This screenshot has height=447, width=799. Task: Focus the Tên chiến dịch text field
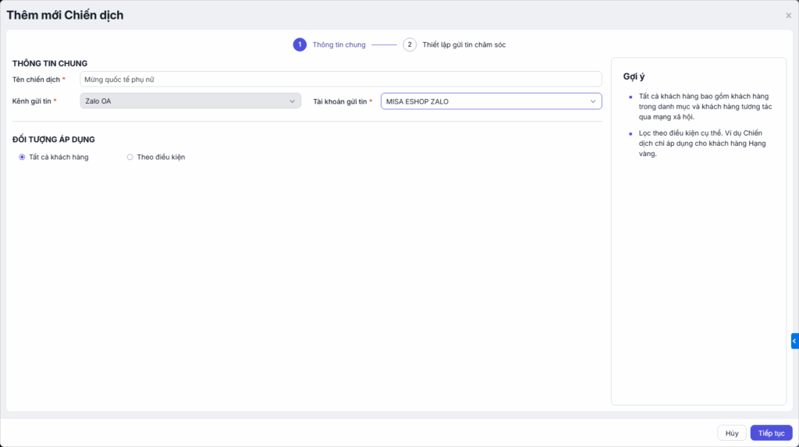tap(340, 79)
